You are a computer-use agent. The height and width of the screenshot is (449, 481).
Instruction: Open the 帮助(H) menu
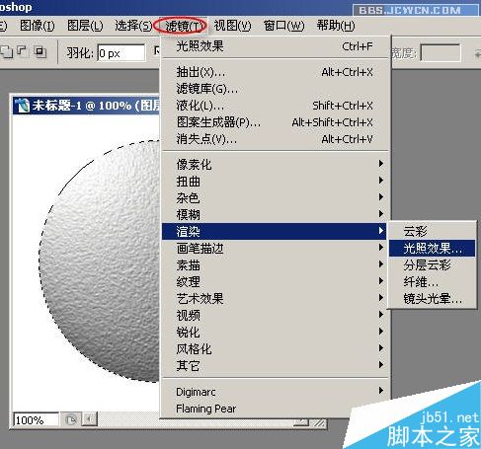(x=336, y=26)
